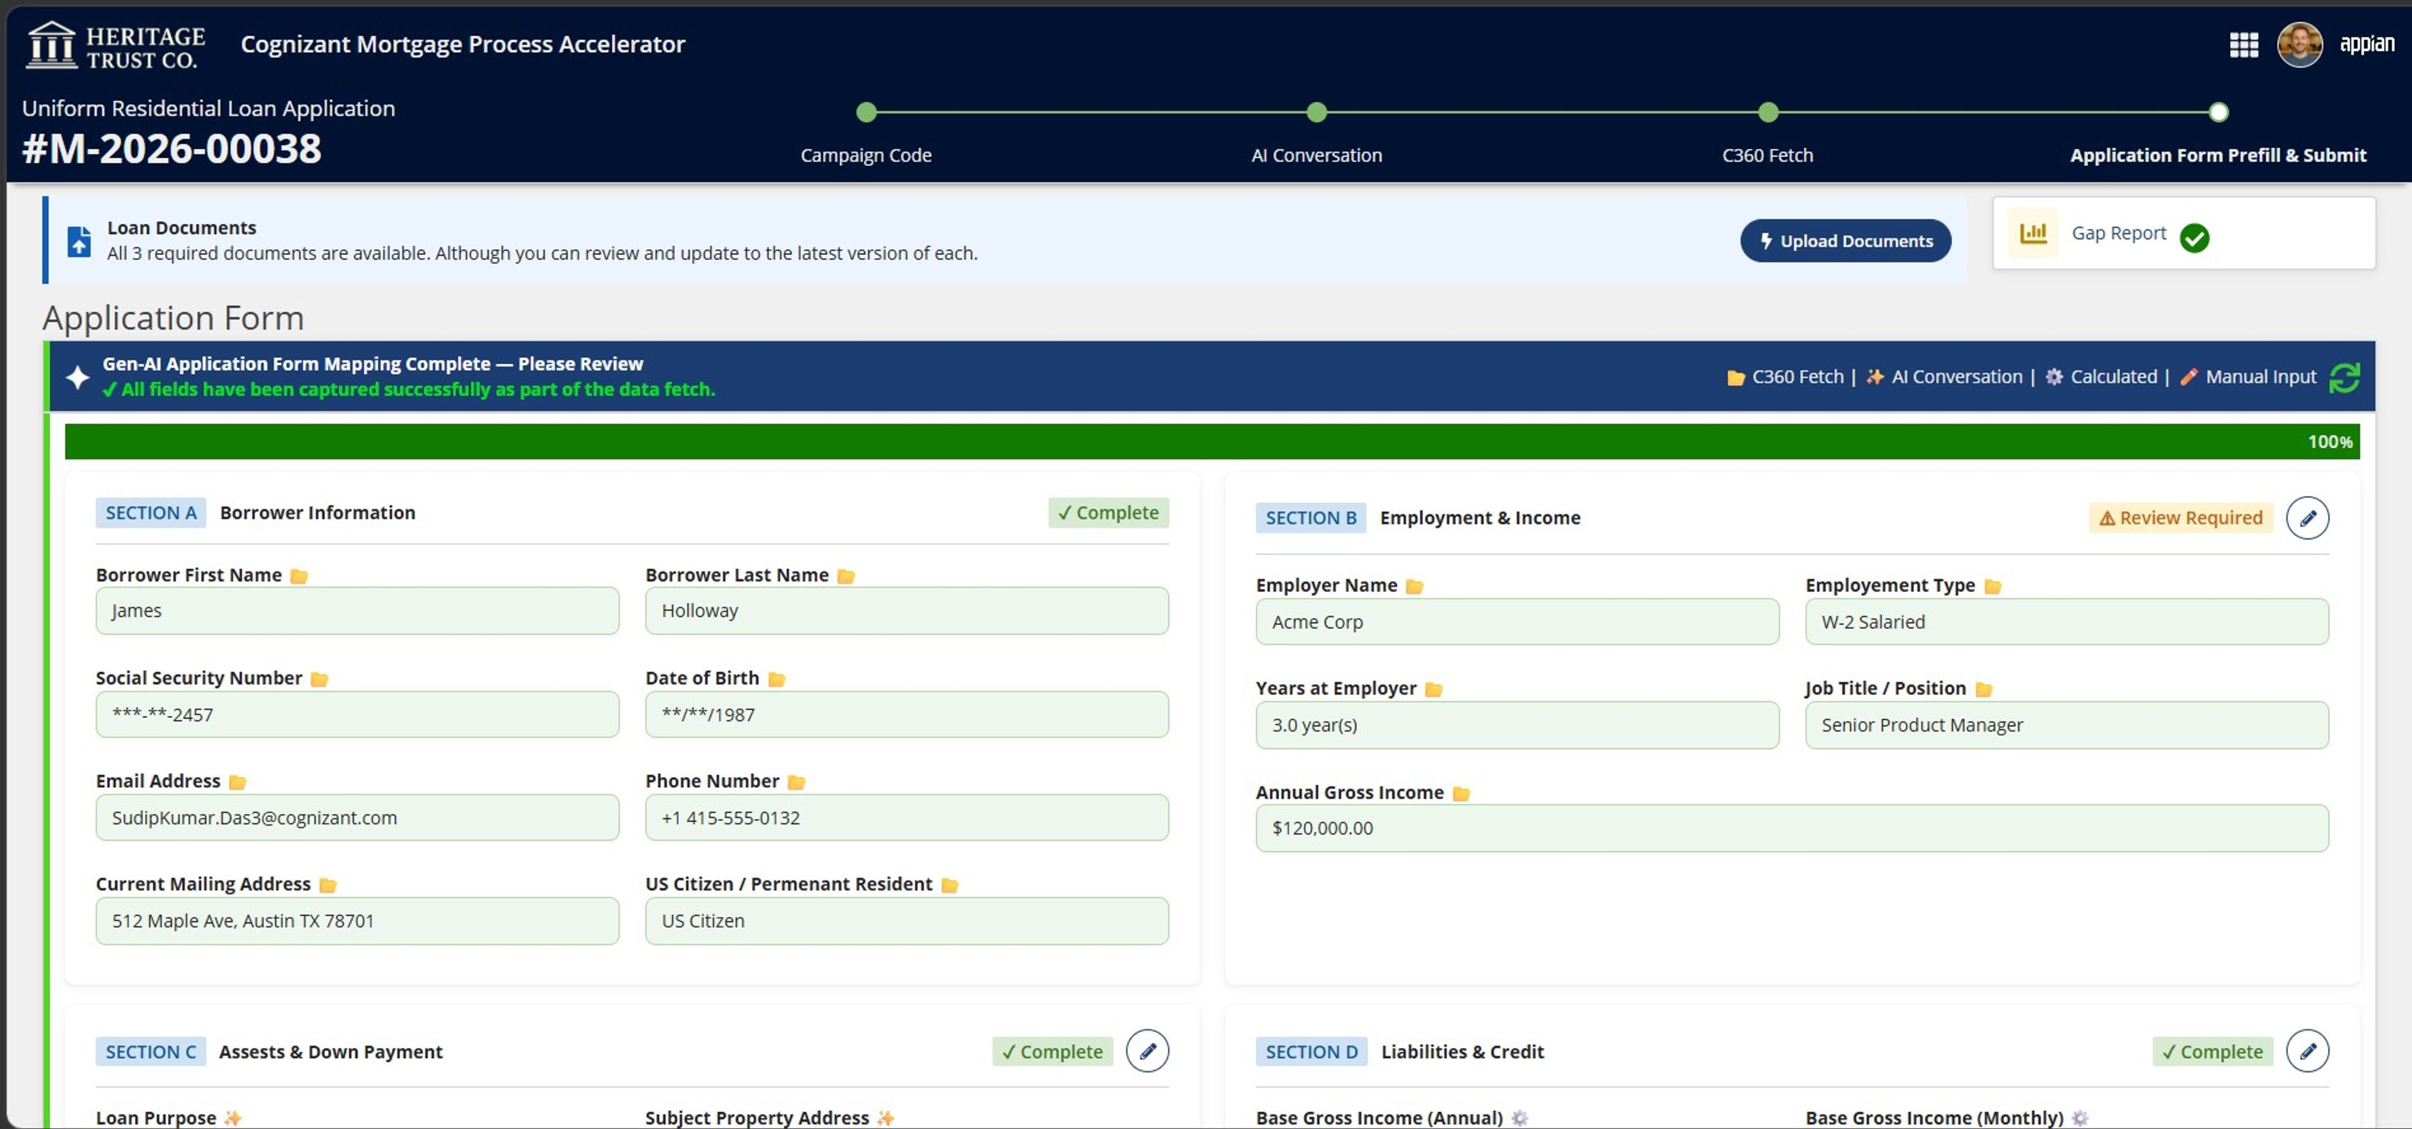
Task: Refresh the application form mapping
Action: (x=2344, y=377)
